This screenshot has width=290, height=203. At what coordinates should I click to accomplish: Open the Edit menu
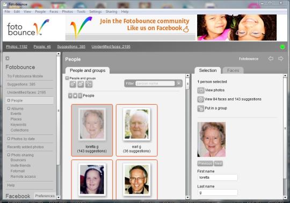[17, 11]
